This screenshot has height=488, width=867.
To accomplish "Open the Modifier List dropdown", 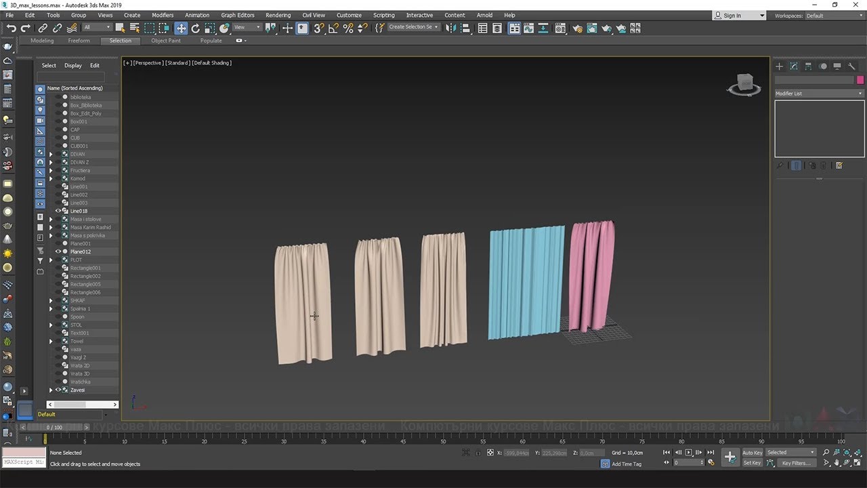I will 820,94.
